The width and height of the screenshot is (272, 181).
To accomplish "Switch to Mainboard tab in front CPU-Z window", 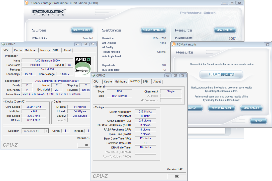I will (x=121, y=81).
